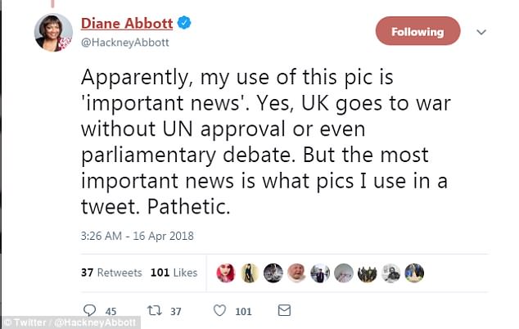The height and width of the screenshot is (329, 519).
Task: Open Diane Abbott's profile picture
Action: click(x=53, y=33)
